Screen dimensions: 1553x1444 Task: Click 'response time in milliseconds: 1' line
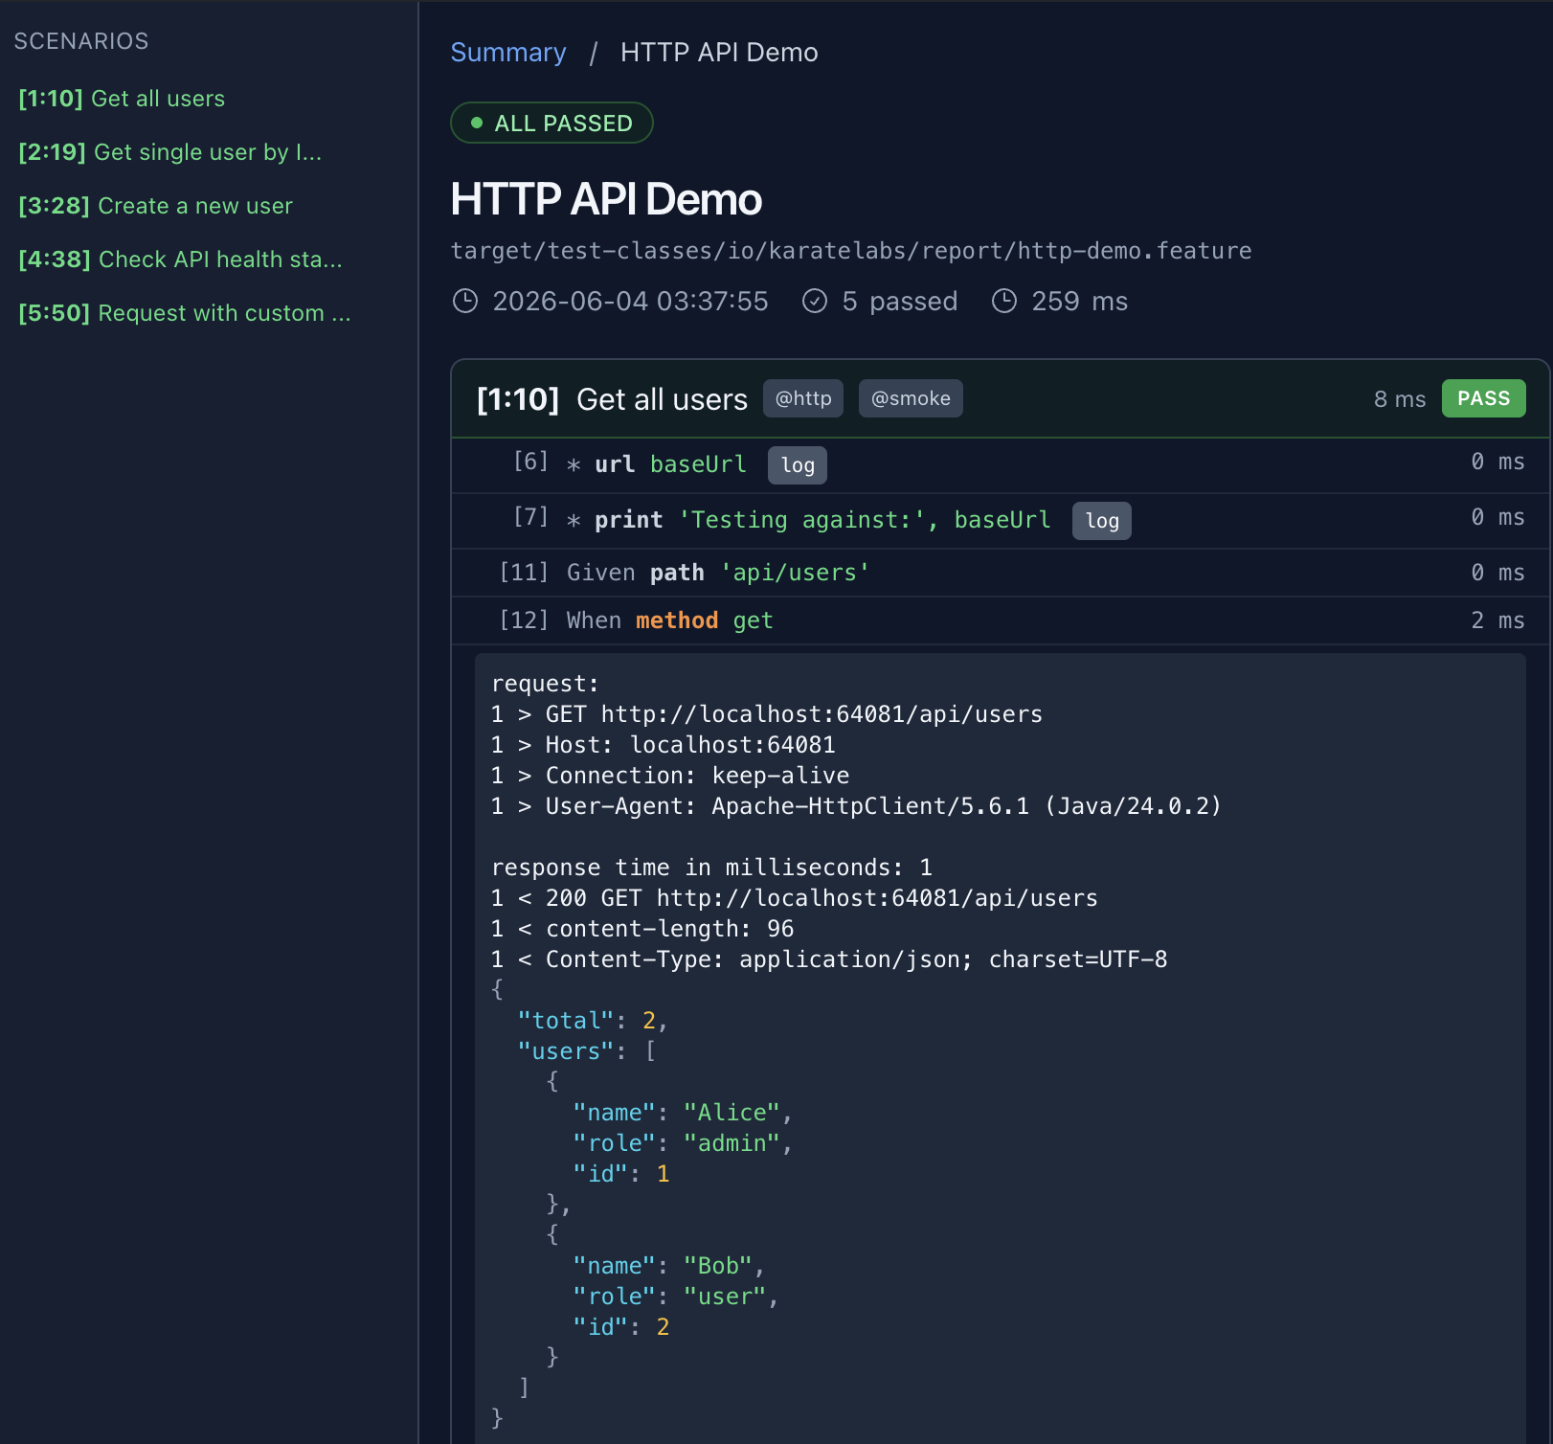click(712, 868)
